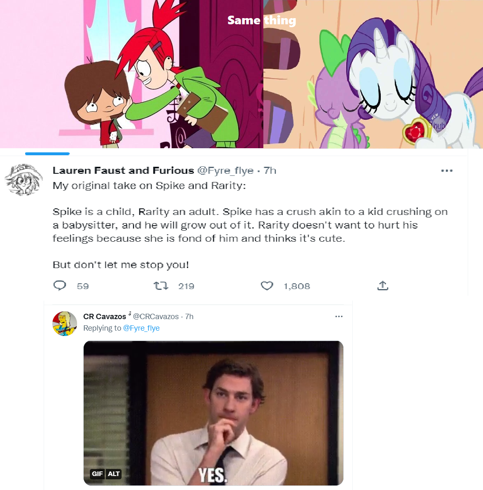483x490 pixels.
Task: View ALT text of the Office GIF
Action: tap(114, 474)
